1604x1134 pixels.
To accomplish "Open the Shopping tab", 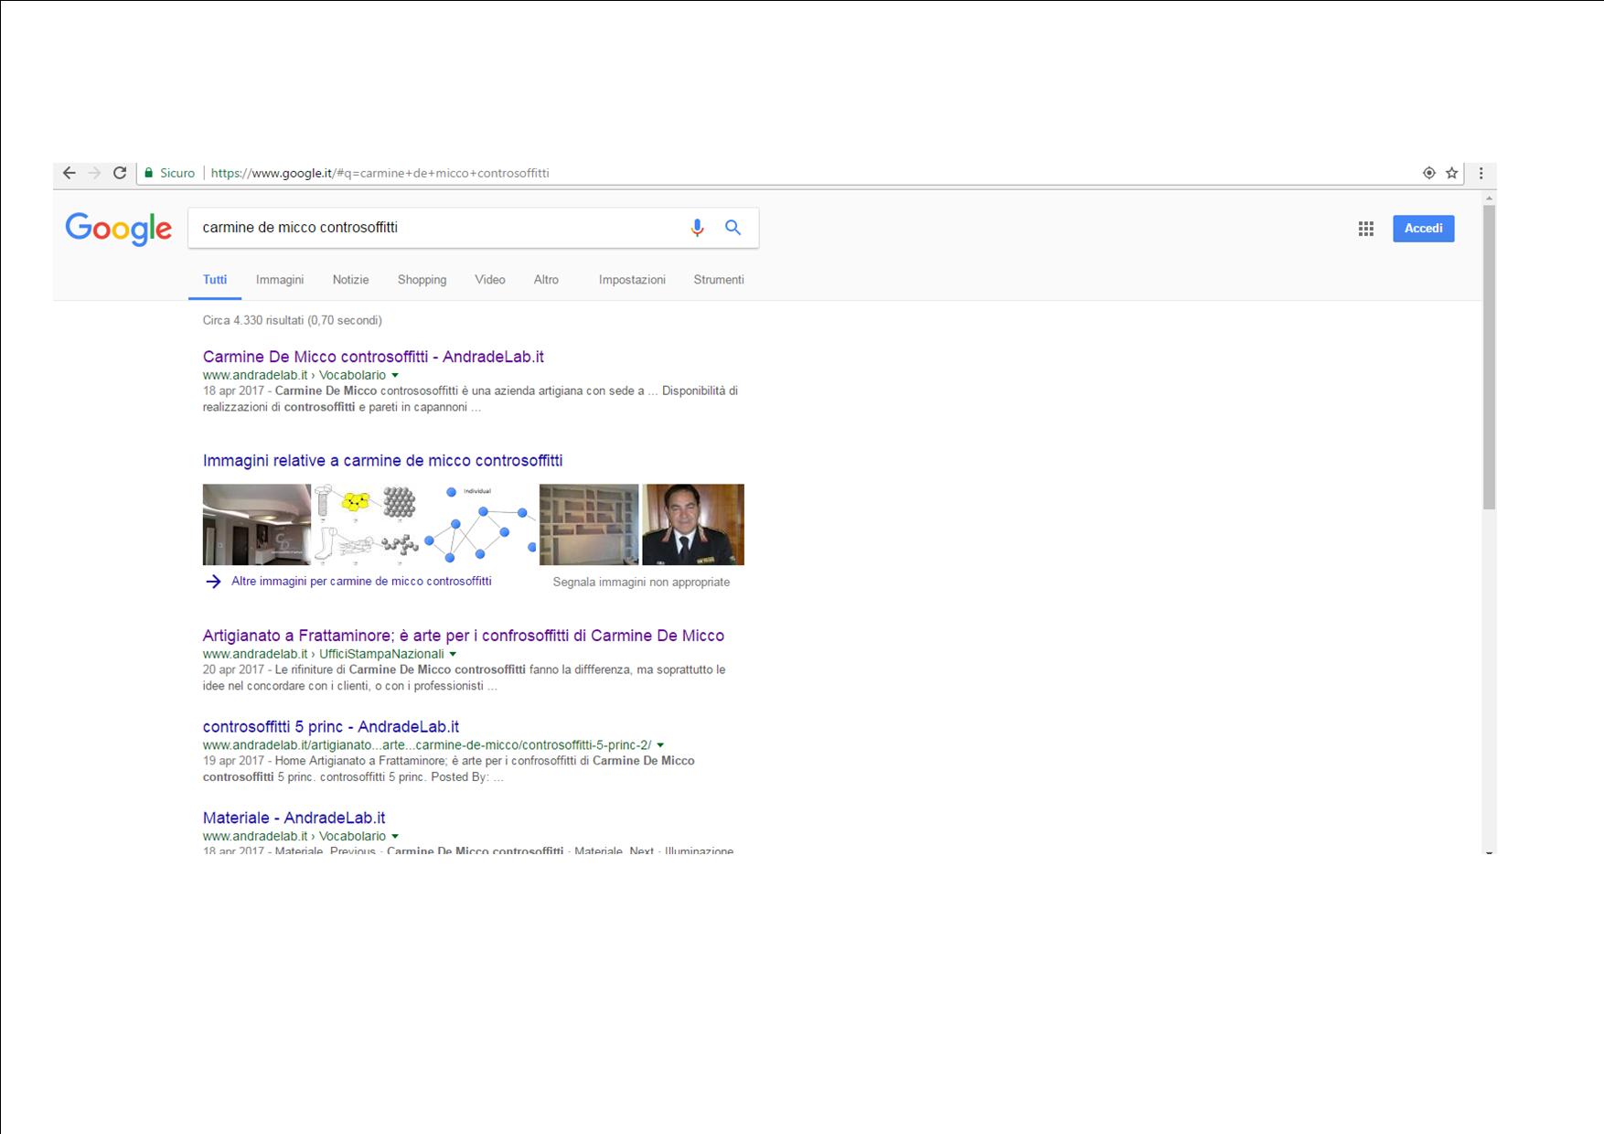I will (x=422, y=280).
